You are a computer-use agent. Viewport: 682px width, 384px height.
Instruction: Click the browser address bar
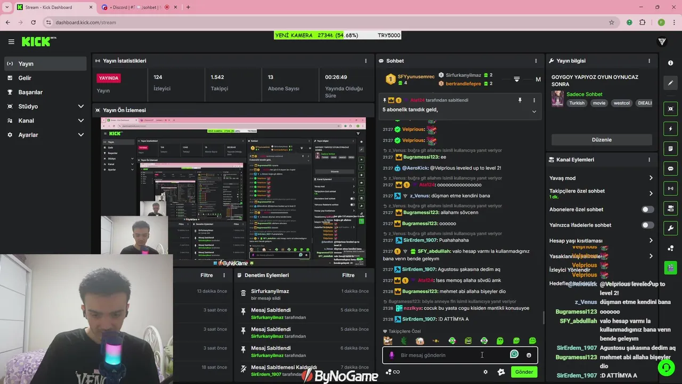[330, 22]
